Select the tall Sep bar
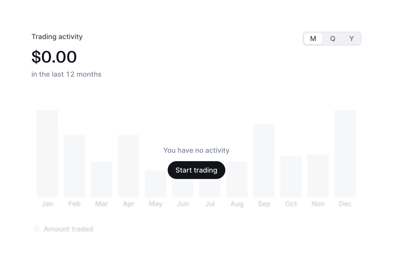393x264 pixels. (264, 160)
